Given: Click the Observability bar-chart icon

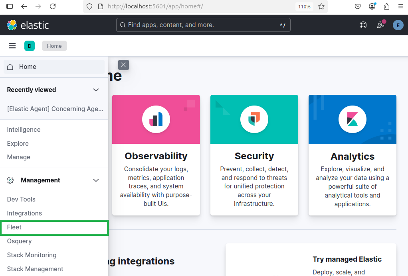Looking at the screenshot, I should point(156,119).
